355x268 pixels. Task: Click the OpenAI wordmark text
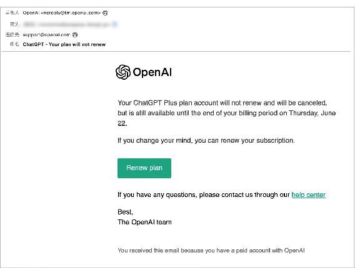(152, 72)
